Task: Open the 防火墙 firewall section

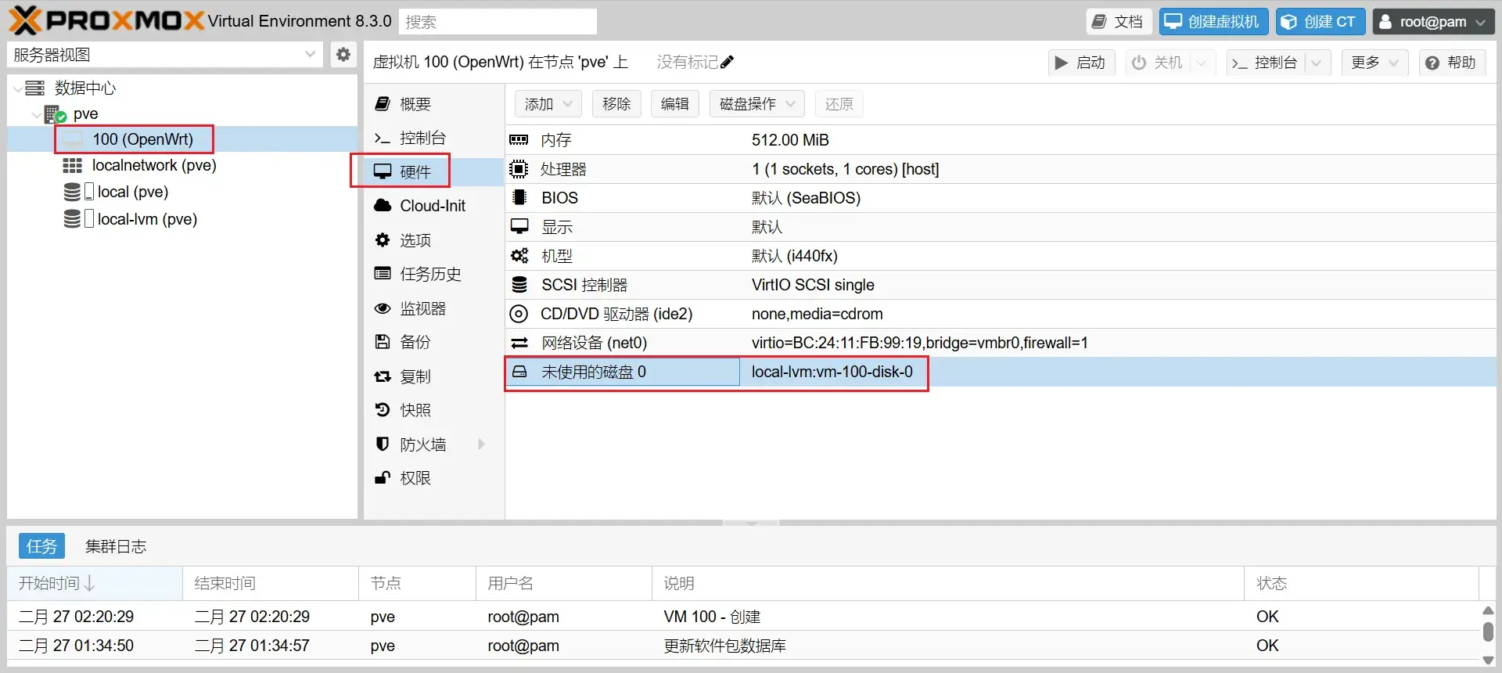Action: 422,444
